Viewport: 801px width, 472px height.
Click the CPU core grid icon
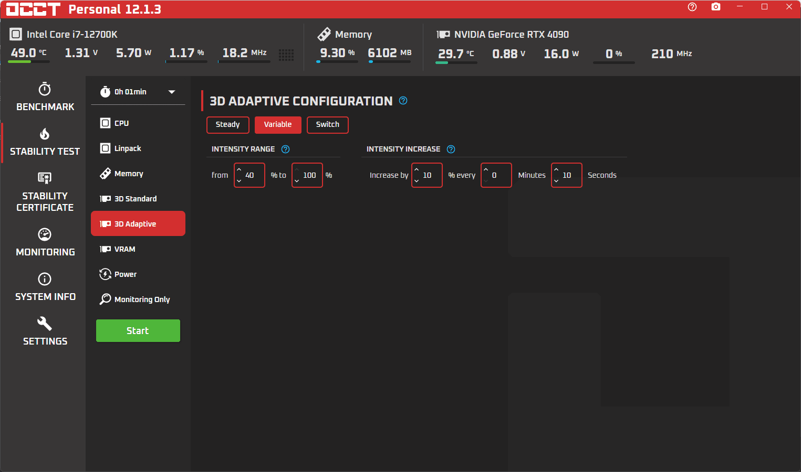click(x=286, y=55)
